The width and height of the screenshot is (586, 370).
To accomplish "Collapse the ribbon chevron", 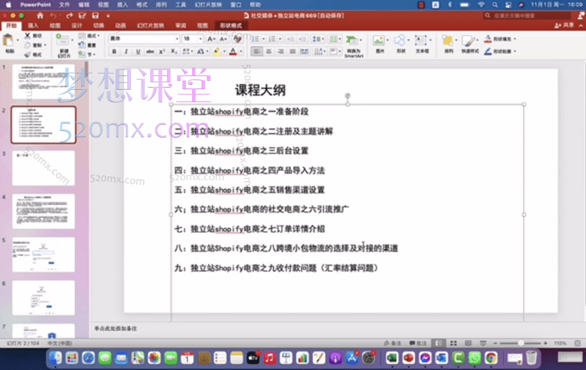I will click(x=581, y=26).
